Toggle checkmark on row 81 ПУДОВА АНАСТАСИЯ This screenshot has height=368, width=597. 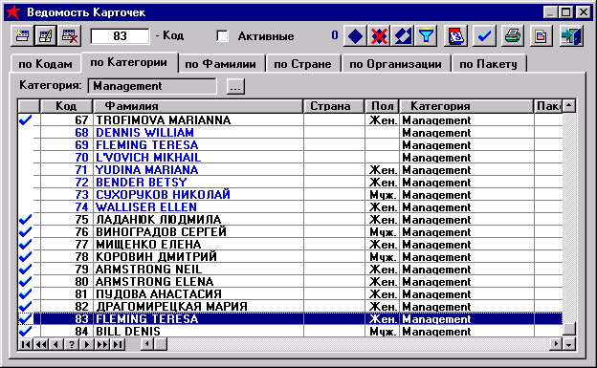(x=26, y=294)
